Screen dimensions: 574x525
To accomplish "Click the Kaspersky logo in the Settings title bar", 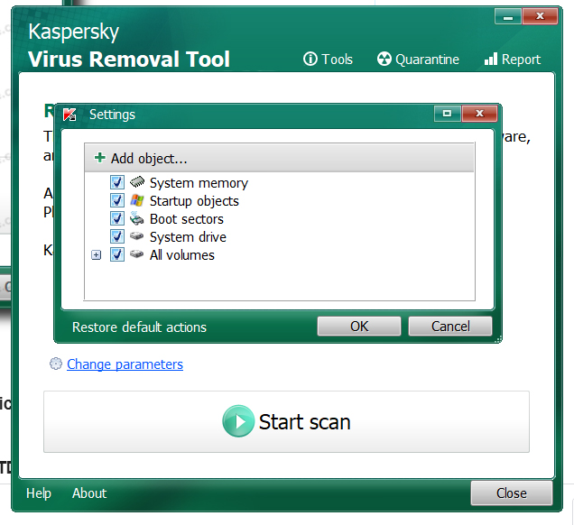I will click(69, 115).
